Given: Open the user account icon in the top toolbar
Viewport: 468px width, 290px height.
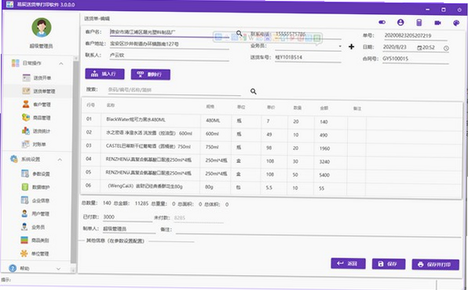Looking at the screenshot, I should coord(400,22).
